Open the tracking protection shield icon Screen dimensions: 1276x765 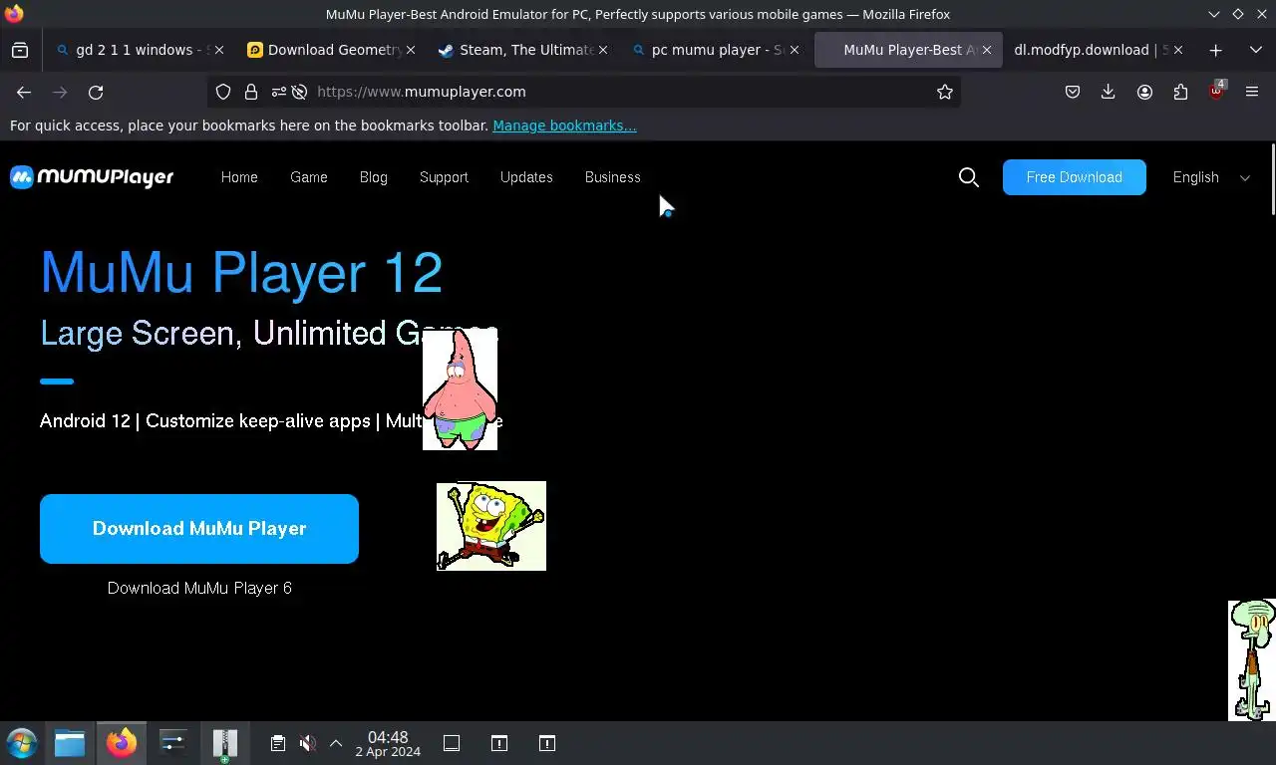(223, 92)
